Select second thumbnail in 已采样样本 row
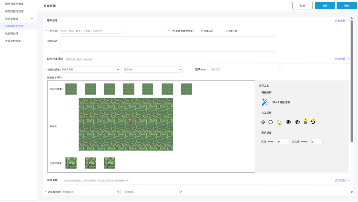The width and height of the screenshot is (358, 202). point(90,163)
